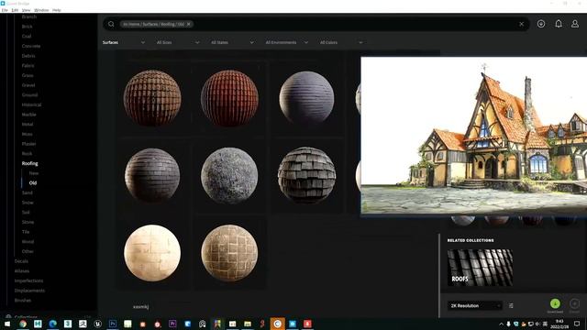Select the red clay roof tile sphere
This screenshot has width=587, height=330.
pyautogui.click(x=229, y=98)
